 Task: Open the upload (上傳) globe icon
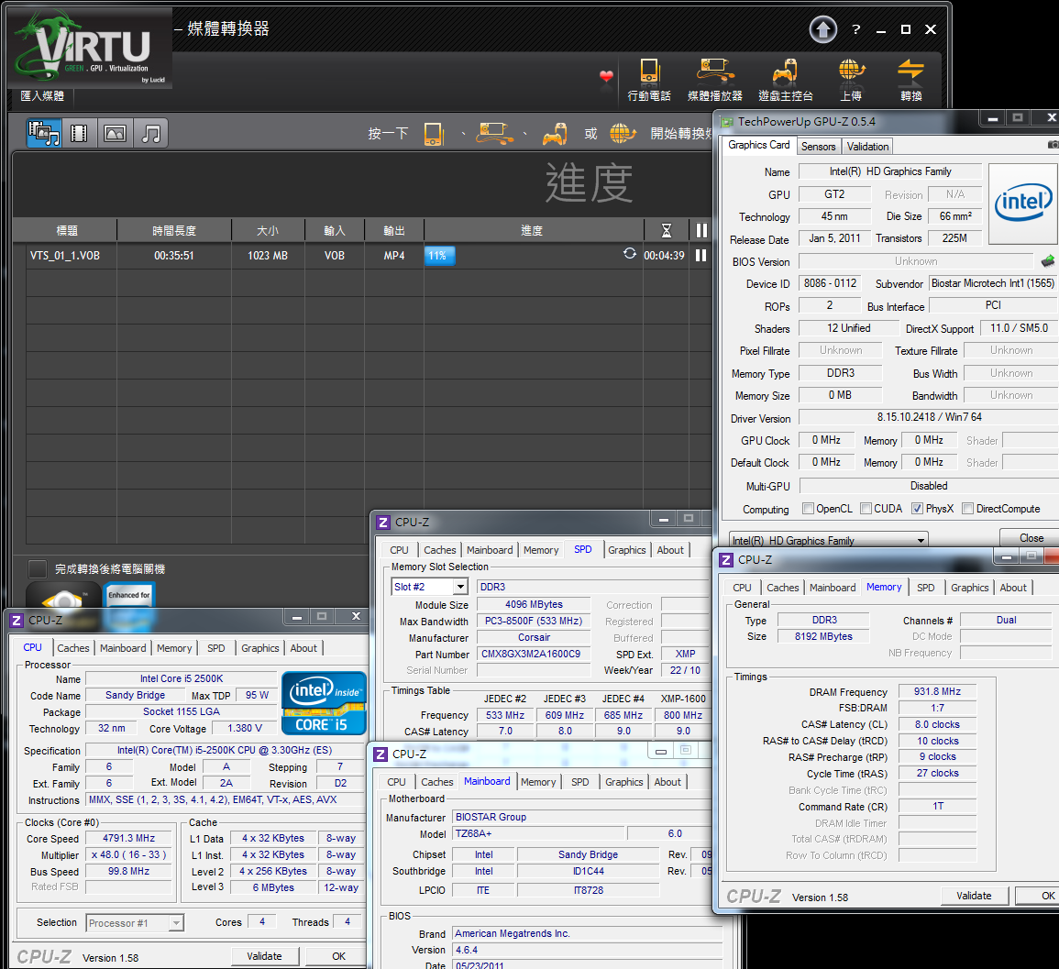tap(851, 79)
